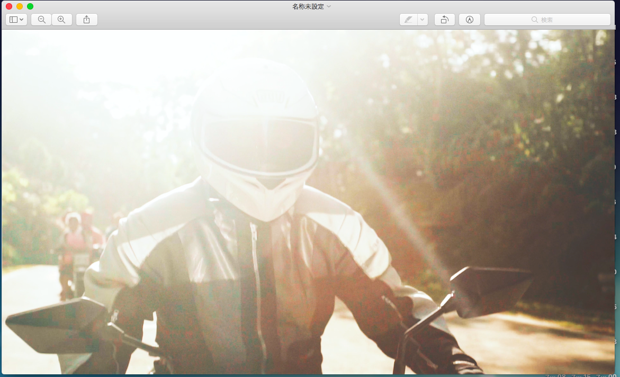Open the sidebar view menu button

(16, 20)
